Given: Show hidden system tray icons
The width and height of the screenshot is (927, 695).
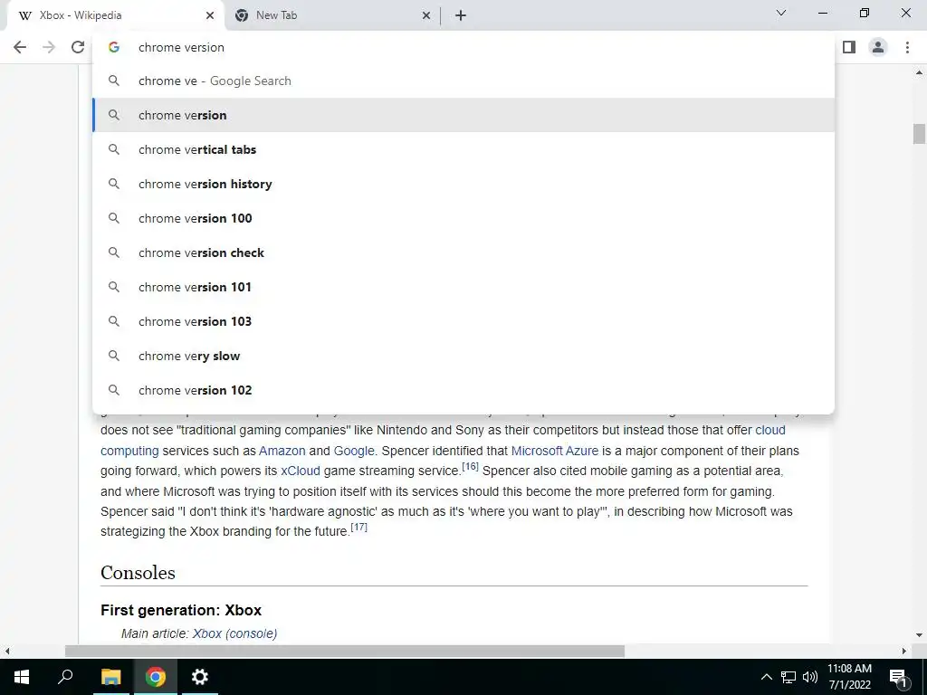Looking at the screenshot, I should click(x=766, y=677).
